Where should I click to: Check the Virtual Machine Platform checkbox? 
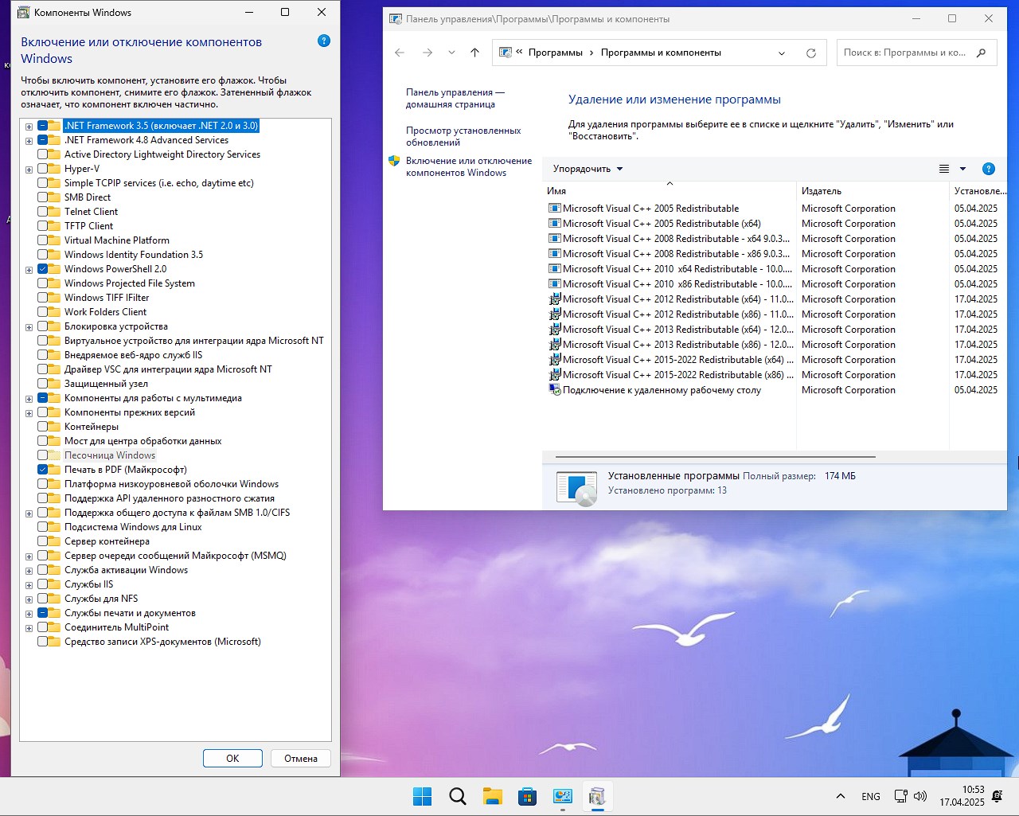[42, 240]
